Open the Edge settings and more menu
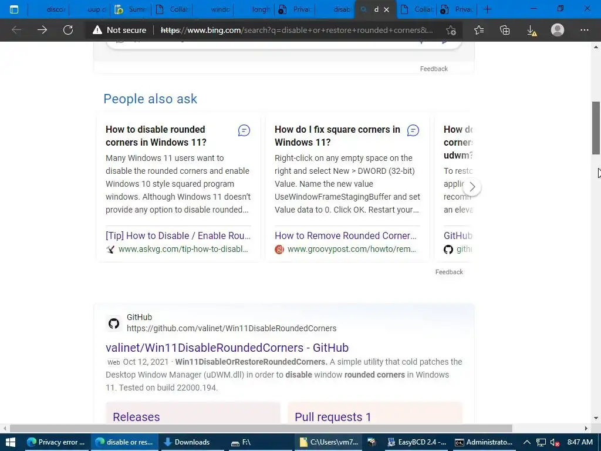601x451 pixels. click(x=584, y=30)
